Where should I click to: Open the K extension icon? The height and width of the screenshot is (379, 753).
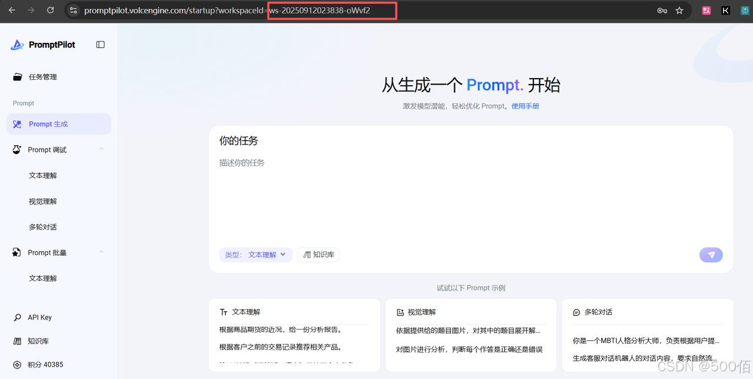pyautogui.click(x=726, y=11)
